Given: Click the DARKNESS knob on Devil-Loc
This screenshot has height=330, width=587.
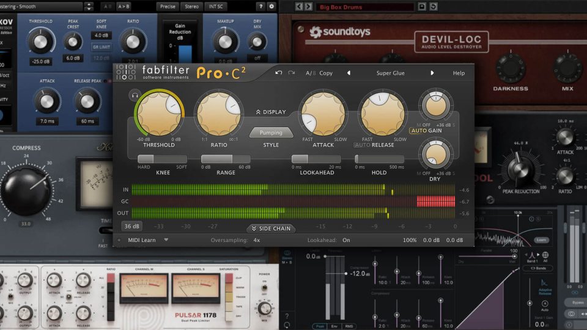Looking at the screenshot, I should click(510, 69).
